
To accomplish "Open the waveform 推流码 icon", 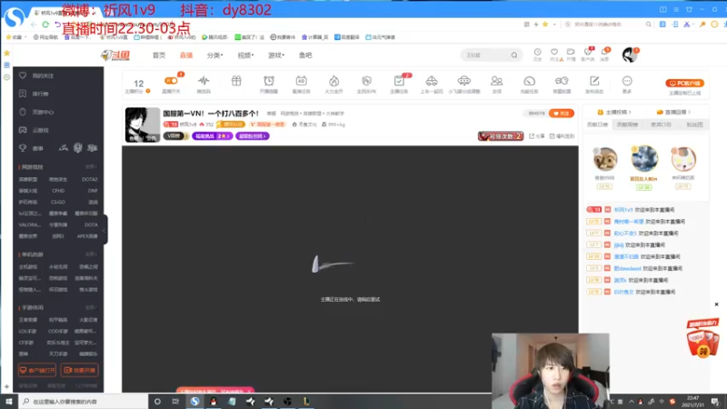I will (204, 81).
